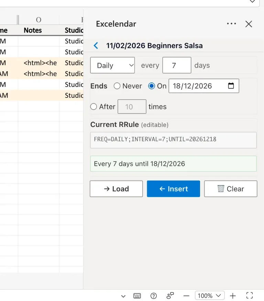Screen dimensions: 264x301
Task: Click the feedback people icon
Action: pos(170,295)
